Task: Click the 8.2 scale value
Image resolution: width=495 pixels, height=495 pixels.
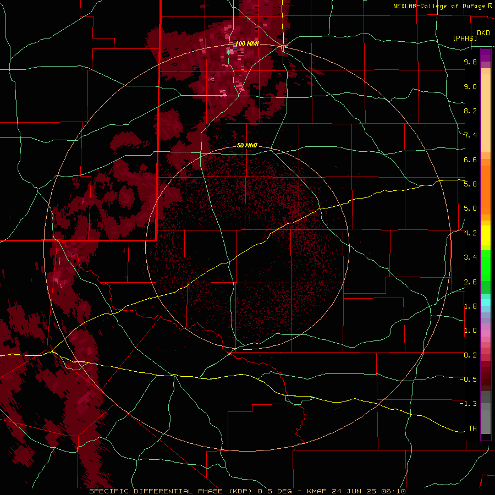Action: [470, 111]
